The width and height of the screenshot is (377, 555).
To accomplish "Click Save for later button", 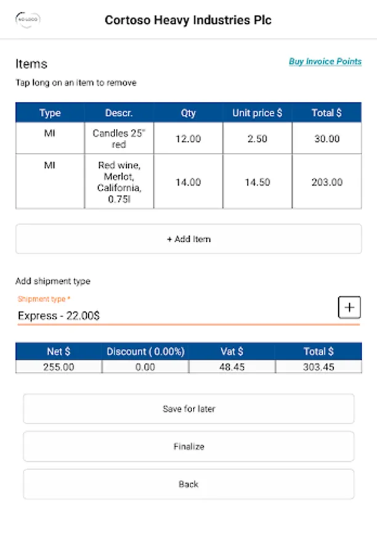I will click(188, 409).
